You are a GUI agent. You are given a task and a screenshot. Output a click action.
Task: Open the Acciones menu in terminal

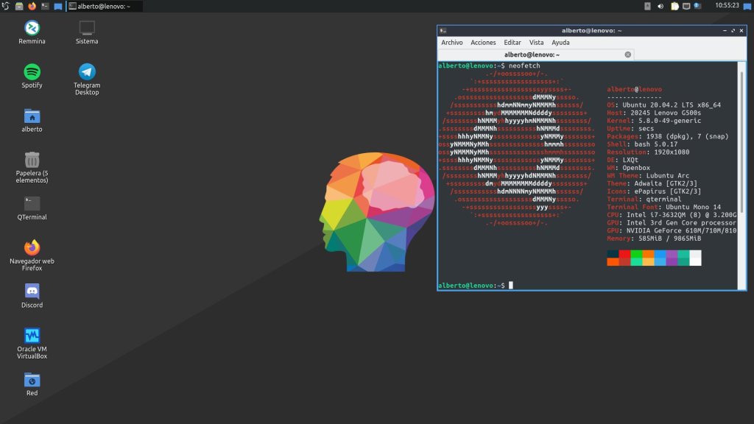tap(483, 43)
